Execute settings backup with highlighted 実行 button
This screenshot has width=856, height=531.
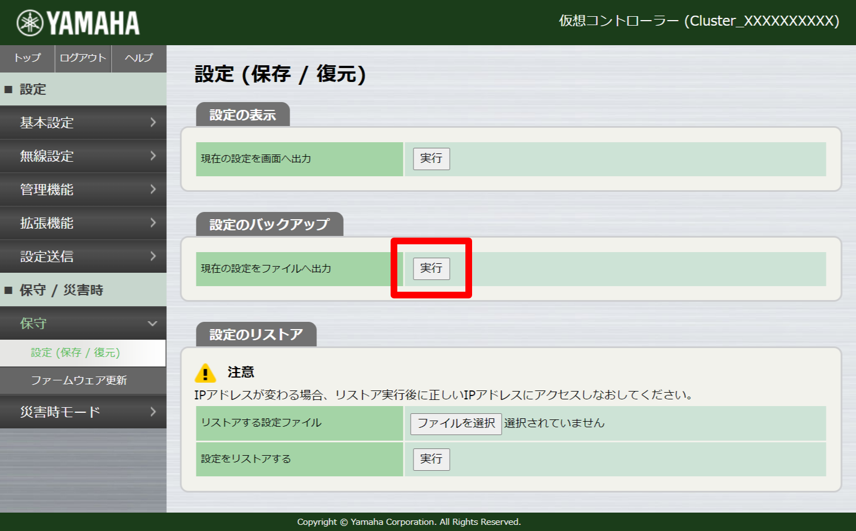pos(430,268)
